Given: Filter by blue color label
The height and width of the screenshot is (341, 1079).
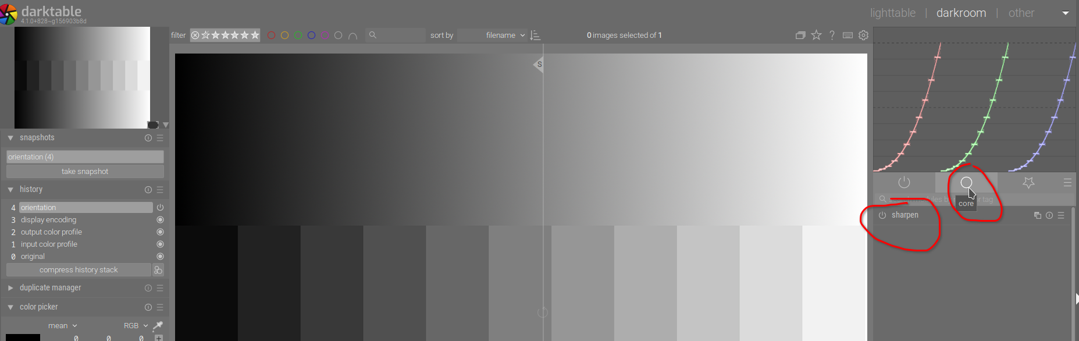Looking at the screenshot, I should tap(311, 35).
